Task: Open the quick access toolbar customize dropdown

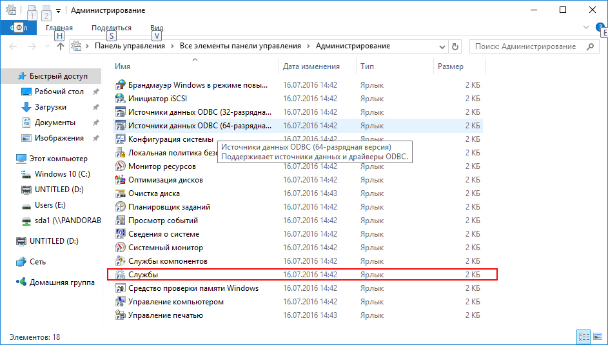Action: 58,11
